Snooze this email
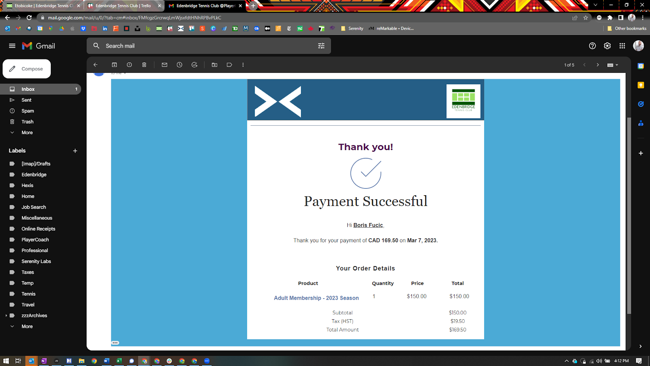The width and height of the screenshot is (650, 366). tap(180, 65)
